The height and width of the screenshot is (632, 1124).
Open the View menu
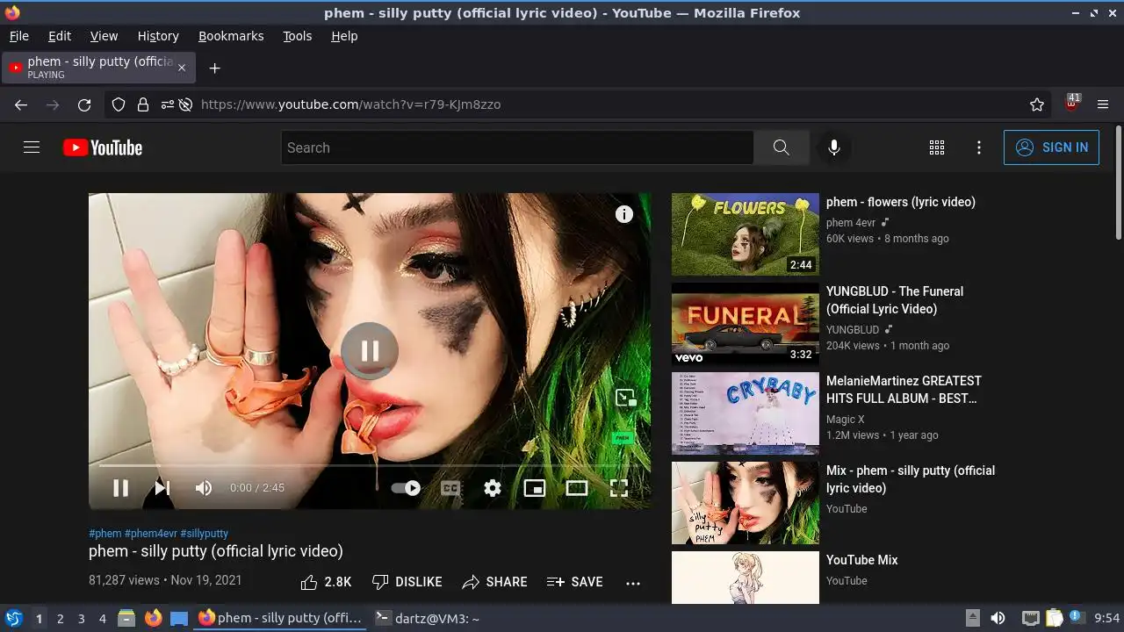104,36
